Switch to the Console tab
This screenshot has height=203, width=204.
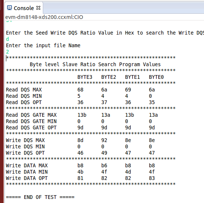point(24,8)
